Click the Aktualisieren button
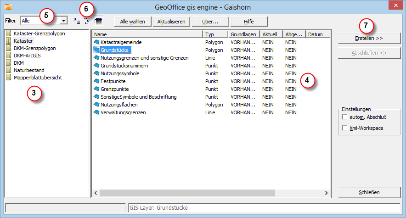Viewport: 406px width, 218px height. point(171,22)
